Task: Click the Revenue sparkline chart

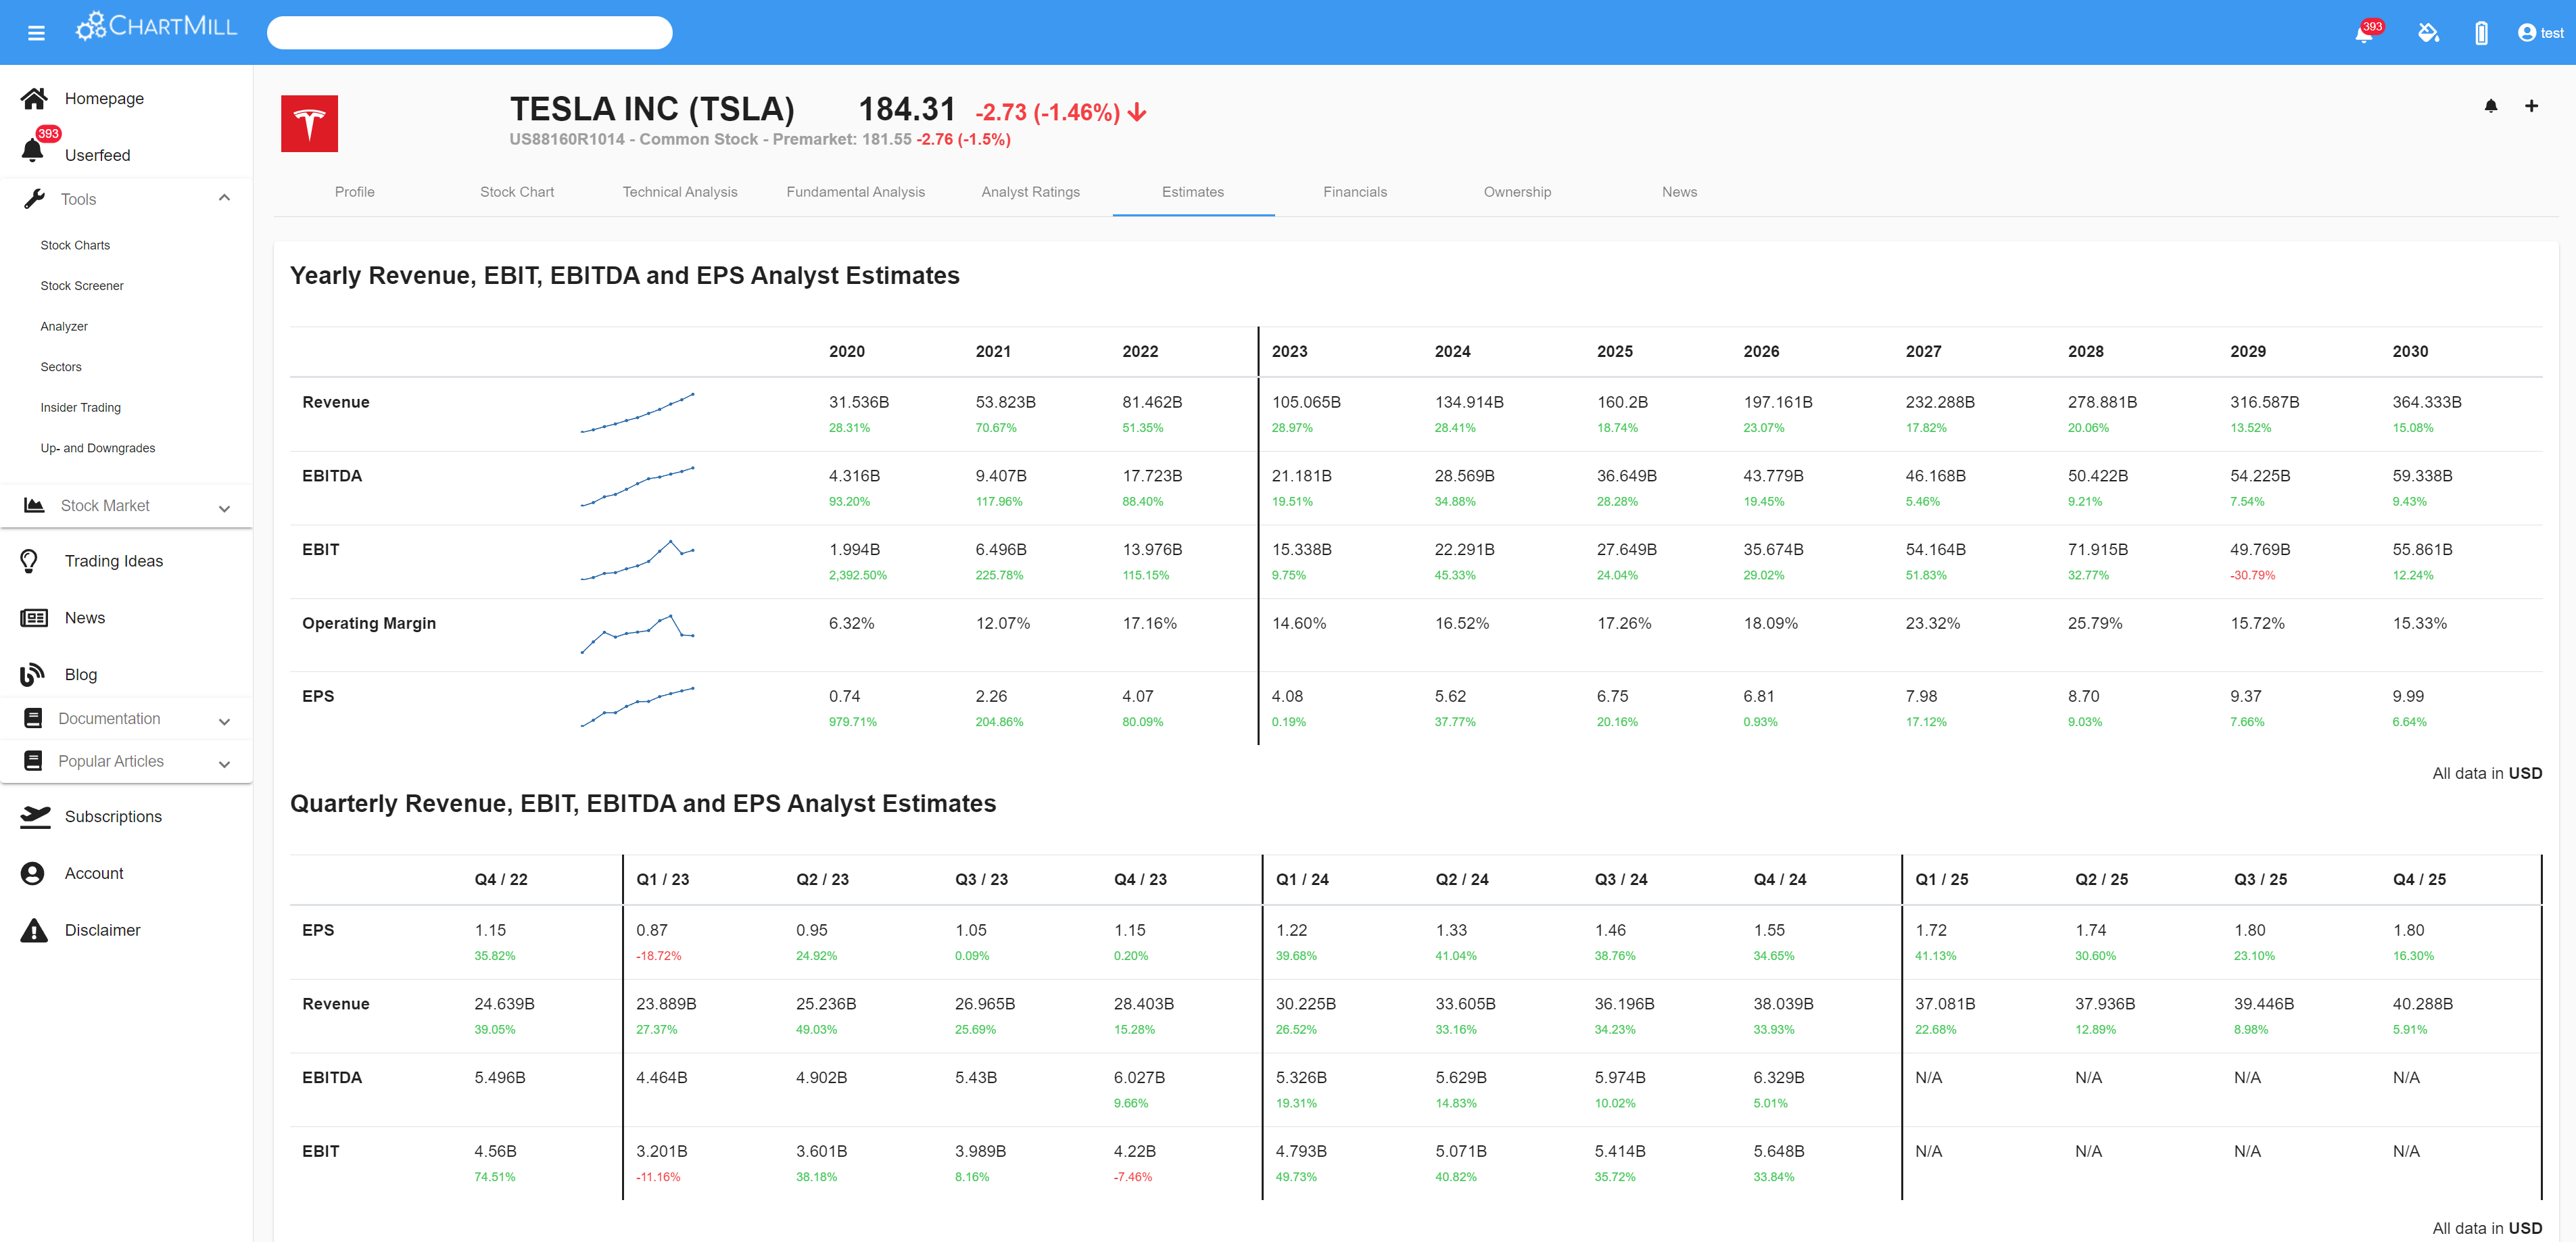Action: [x=637, y=413]
